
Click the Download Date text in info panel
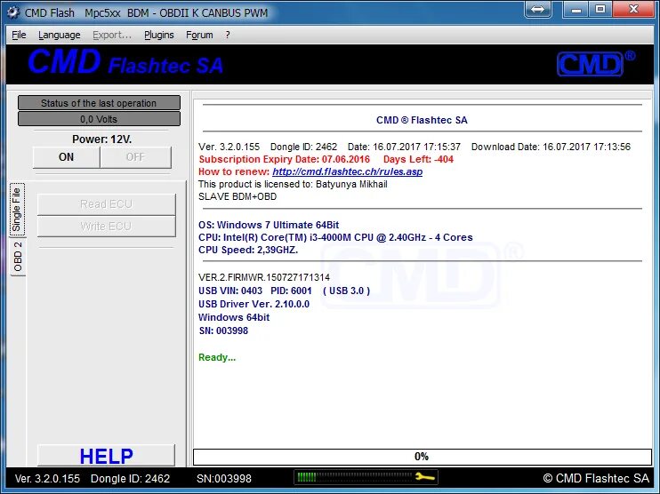point(551,147)
